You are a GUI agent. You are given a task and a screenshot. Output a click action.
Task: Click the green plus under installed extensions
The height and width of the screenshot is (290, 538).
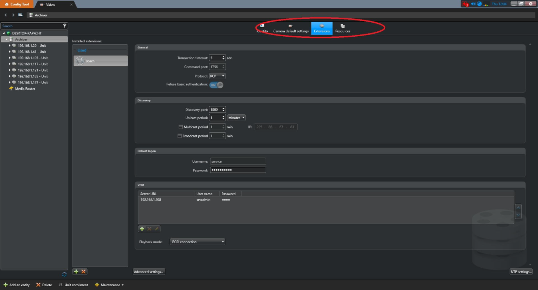pos(76,271)
